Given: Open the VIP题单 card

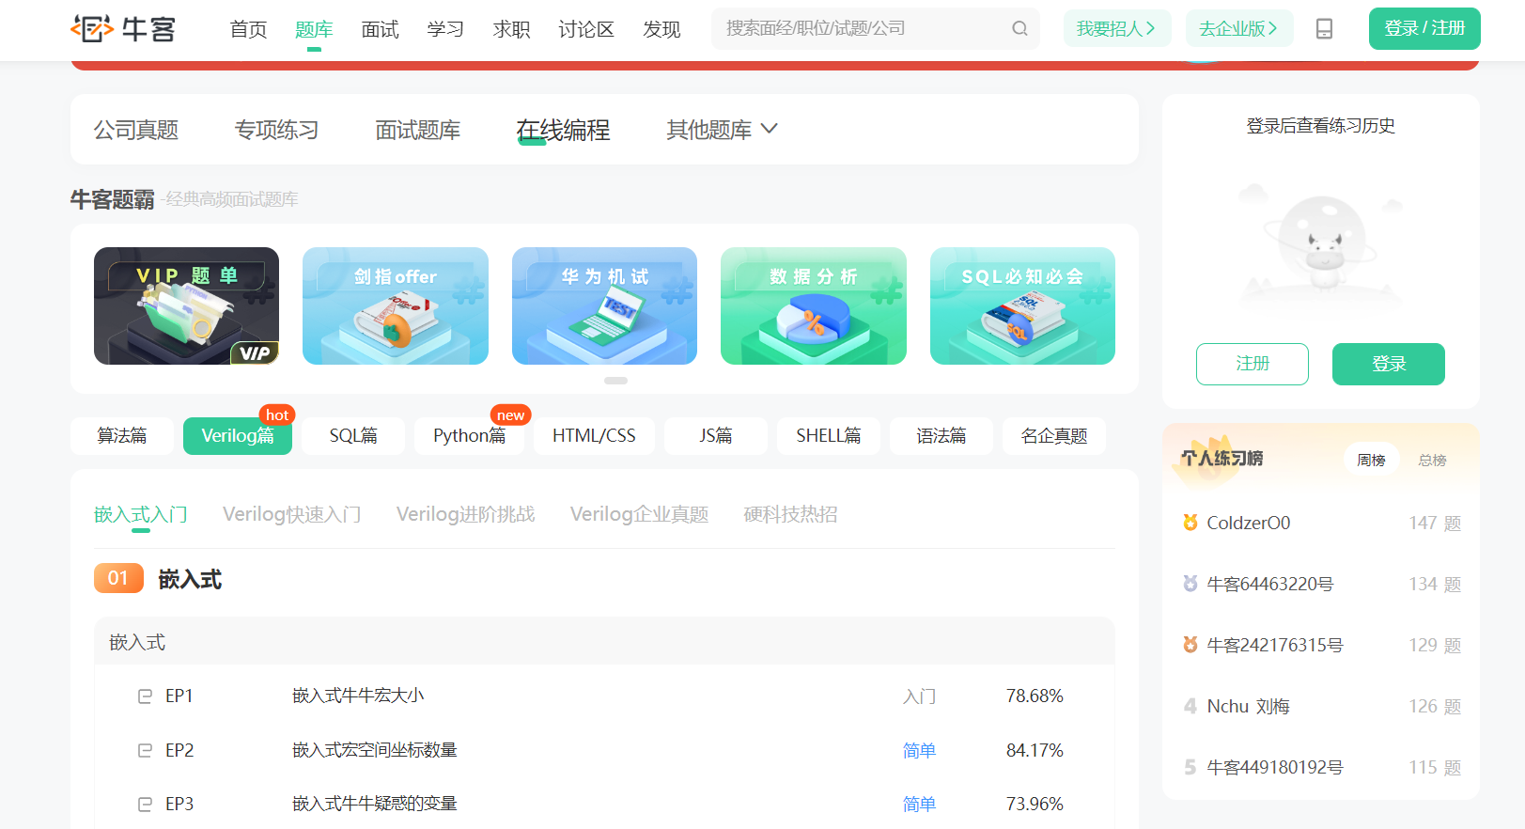Looking at the screenshot, I should point(186,305).
